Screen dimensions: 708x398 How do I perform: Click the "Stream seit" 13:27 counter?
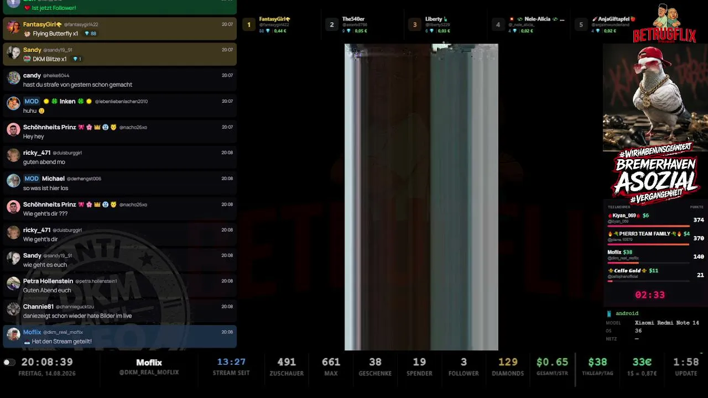(x=231, y=366)
